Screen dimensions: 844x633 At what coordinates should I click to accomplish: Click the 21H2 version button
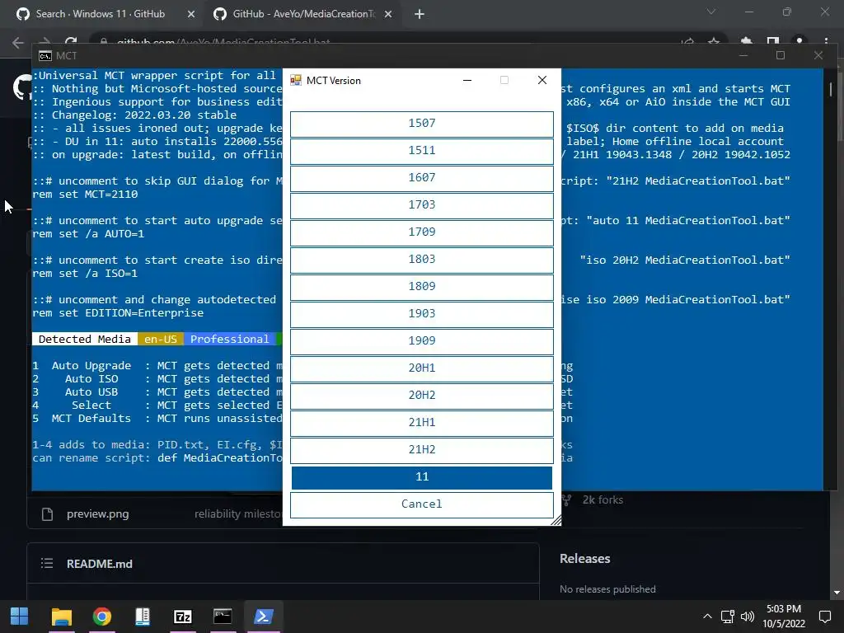[x=421, y=450]
